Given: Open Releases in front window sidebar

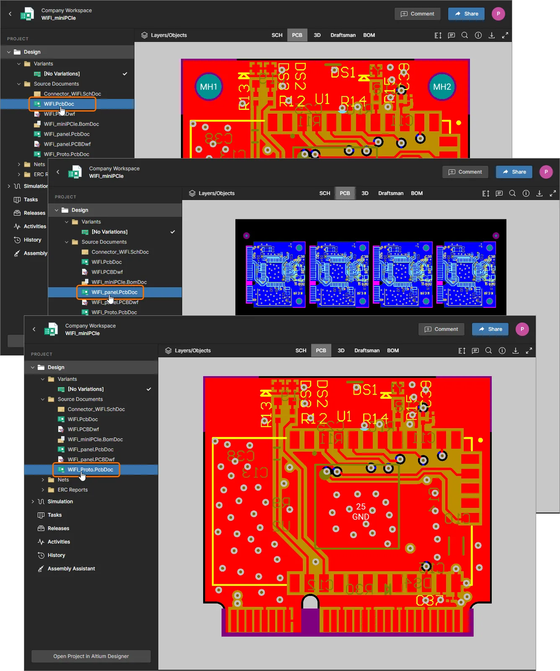Looking at the screenshot, I should pyautogui.click(x=58, y=528).
